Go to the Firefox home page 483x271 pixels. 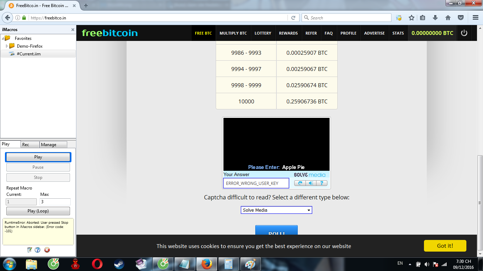click(x=448, y=18)
